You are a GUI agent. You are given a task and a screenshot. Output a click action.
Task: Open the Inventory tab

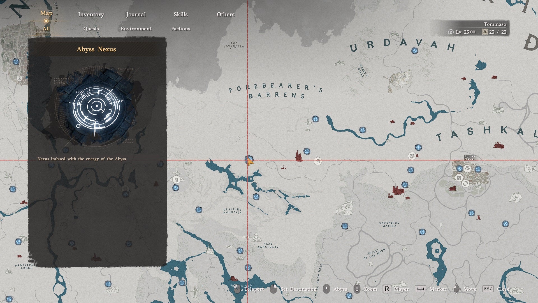click(91, 14)
